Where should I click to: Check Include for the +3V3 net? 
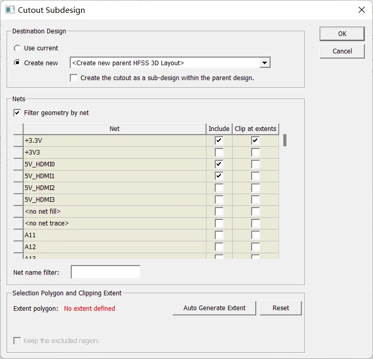click(219, 153)
